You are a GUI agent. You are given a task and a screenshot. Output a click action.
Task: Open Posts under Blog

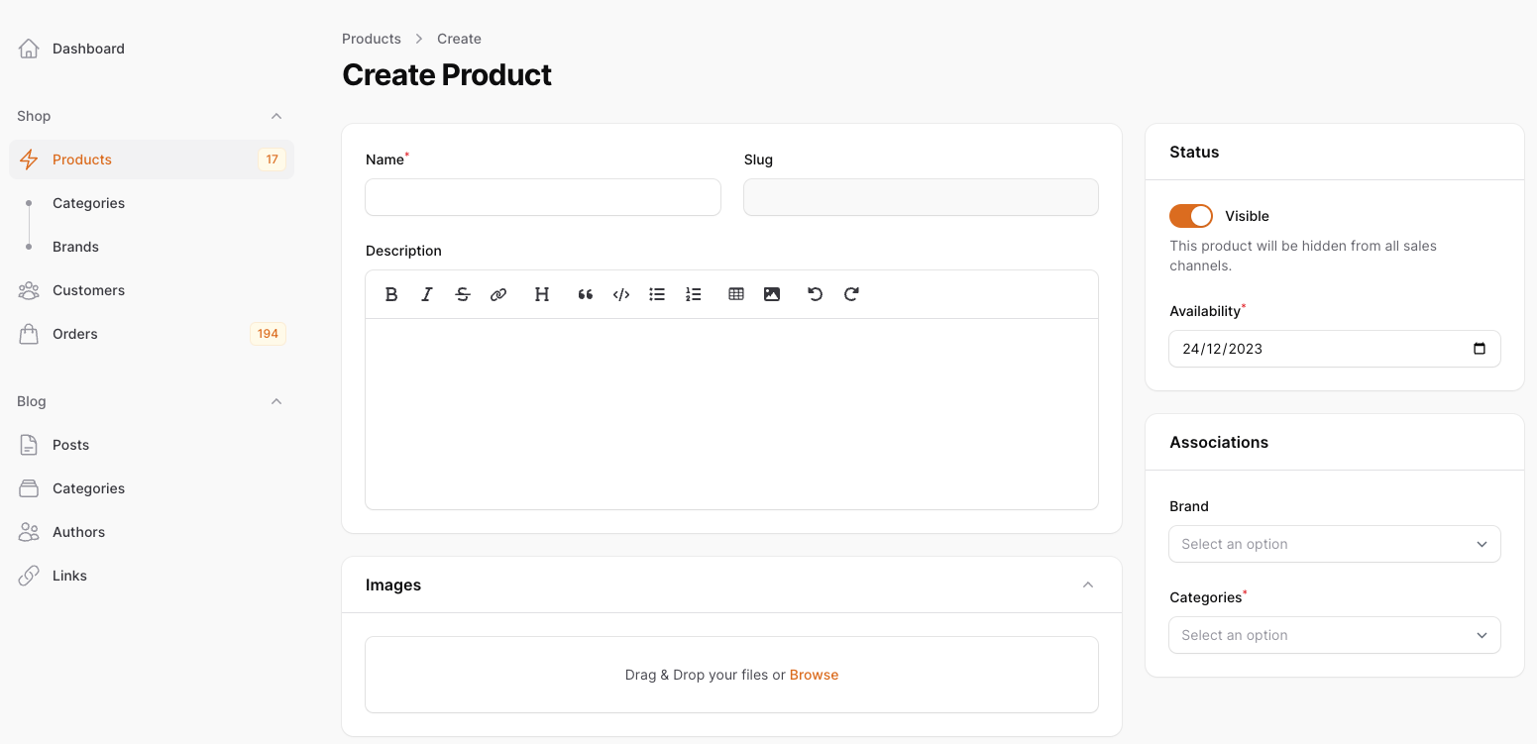tap(152, 445)
